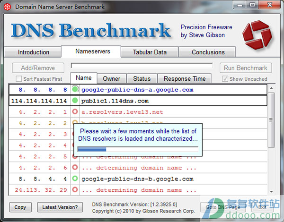Click the Gibson Research red logo
284x222 pixels.
click(x=257, y=34)
